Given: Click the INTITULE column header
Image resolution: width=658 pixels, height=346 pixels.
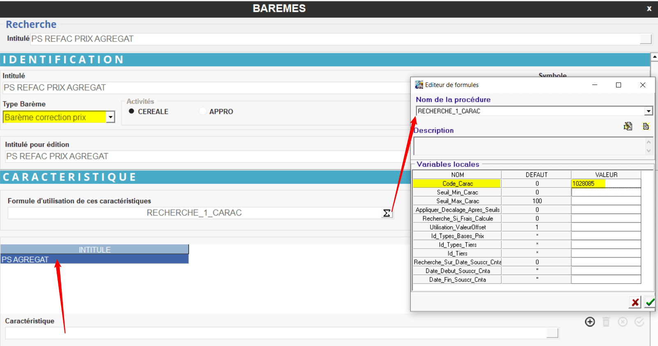Looking at the screenshot, I should click(94, 250).
